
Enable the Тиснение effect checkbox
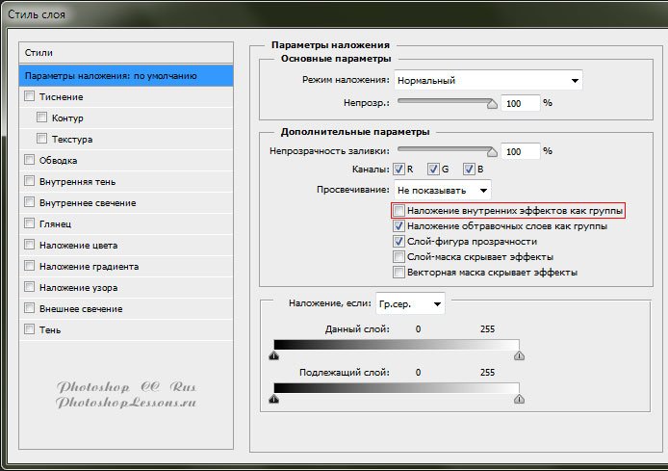coord(30,96)
